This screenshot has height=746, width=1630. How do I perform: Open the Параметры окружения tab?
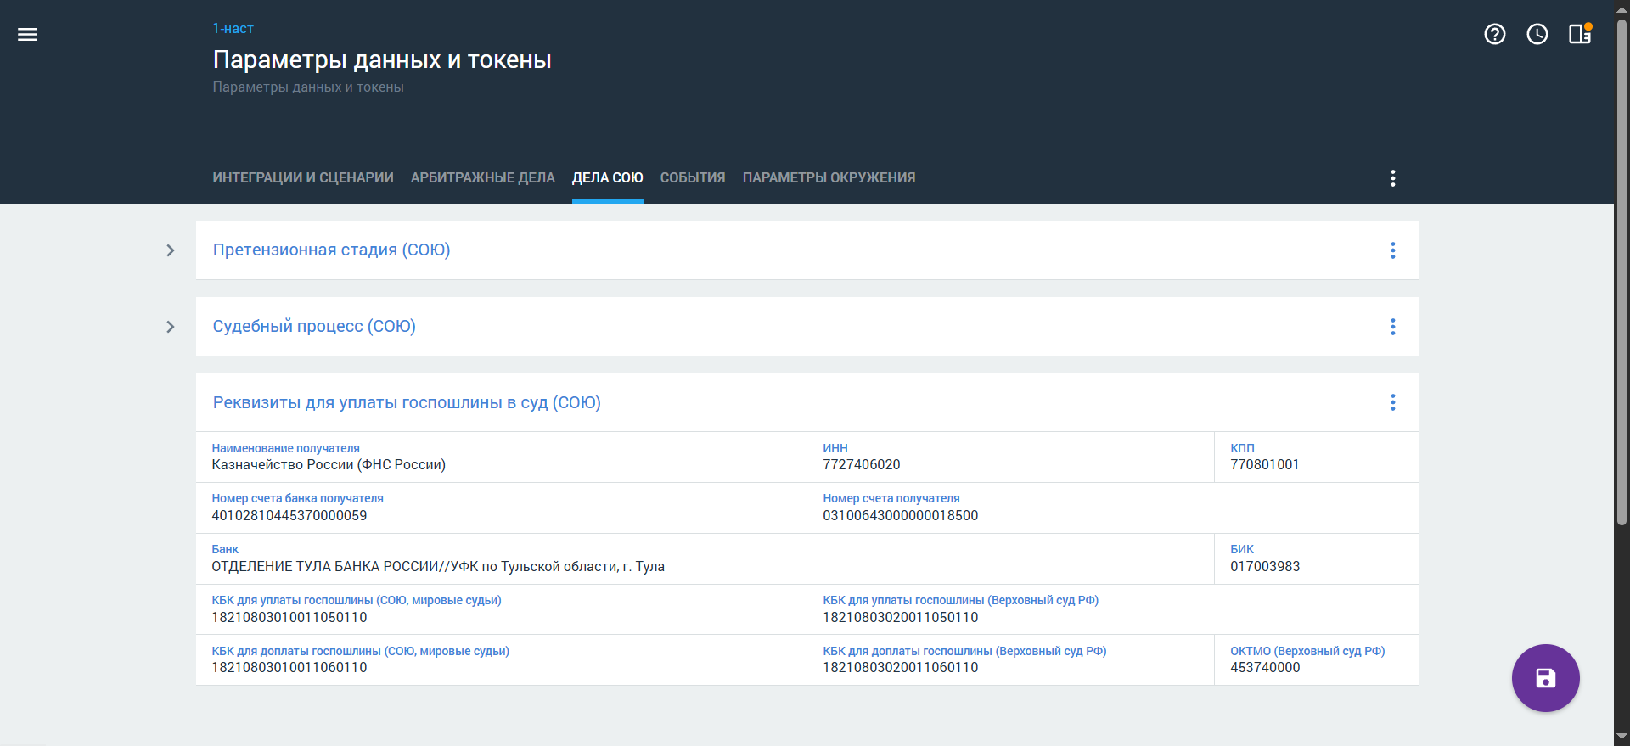(x=829, y=178)
